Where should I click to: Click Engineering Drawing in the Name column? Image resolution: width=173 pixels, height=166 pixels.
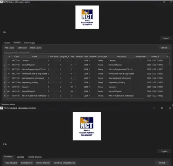pos(30,82)
